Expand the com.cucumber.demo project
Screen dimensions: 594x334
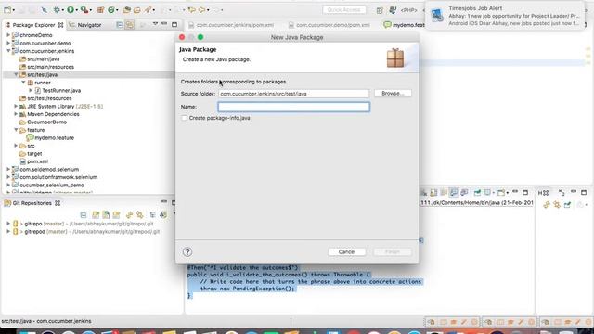[x=8, y=44]
